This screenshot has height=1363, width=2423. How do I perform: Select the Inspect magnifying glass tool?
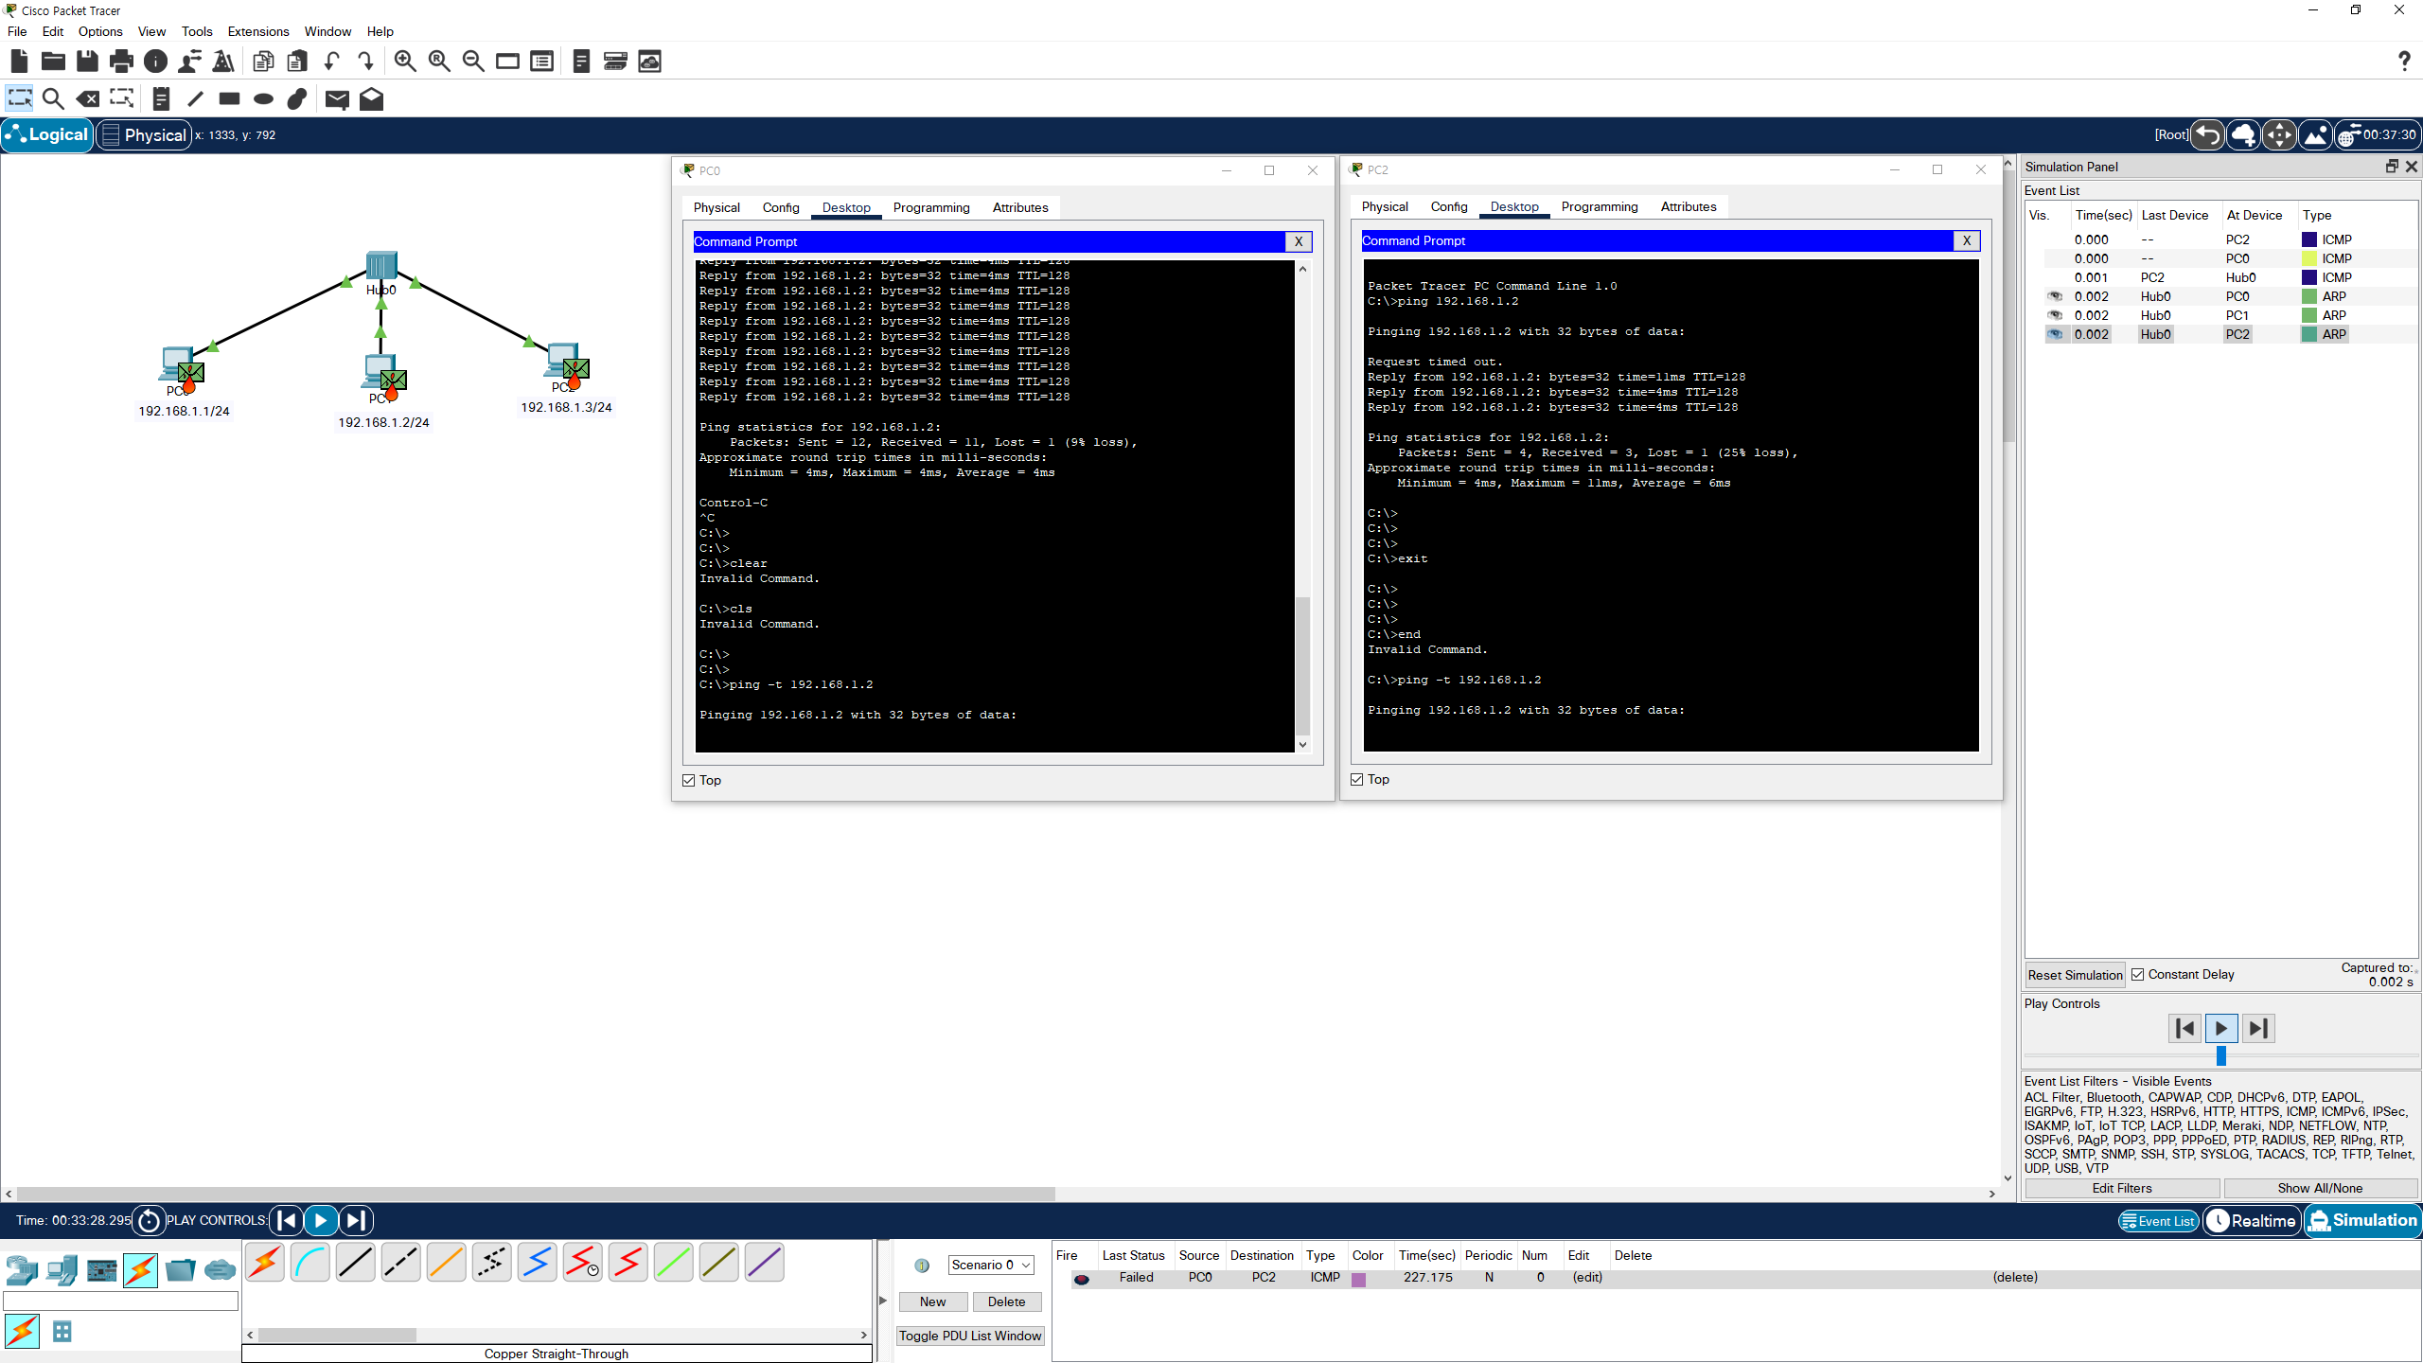pos(53,98)
